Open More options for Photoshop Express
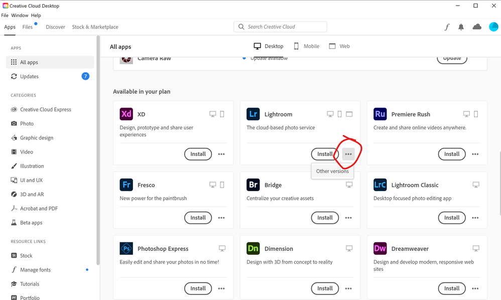The image size is (501, 300). (x=221, y=288)
